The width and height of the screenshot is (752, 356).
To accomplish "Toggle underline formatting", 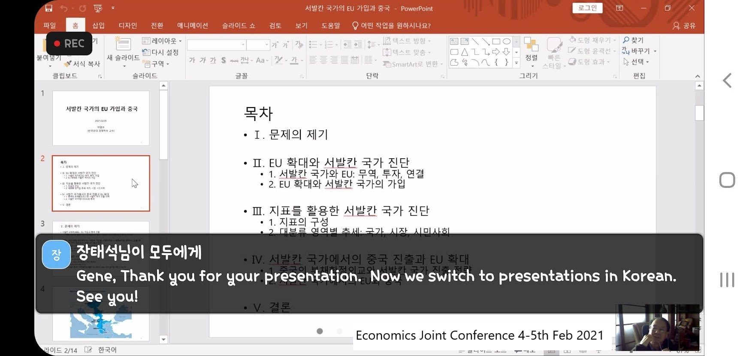I will (x=213, y=60).
